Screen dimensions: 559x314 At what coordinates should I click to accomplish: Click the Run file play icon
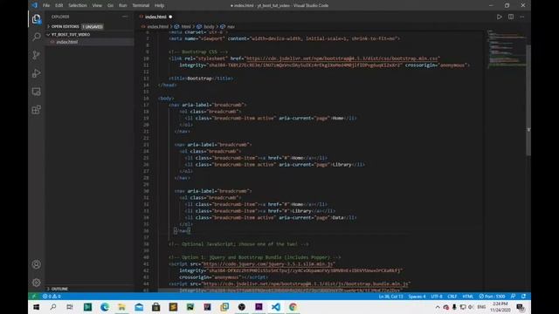499,17
